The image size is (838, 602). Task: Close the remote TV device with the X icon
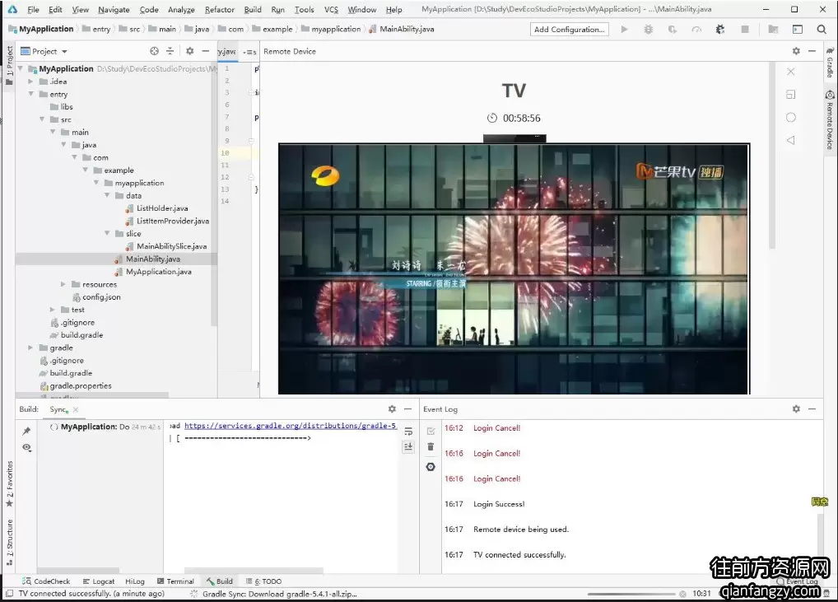point(791,72)
